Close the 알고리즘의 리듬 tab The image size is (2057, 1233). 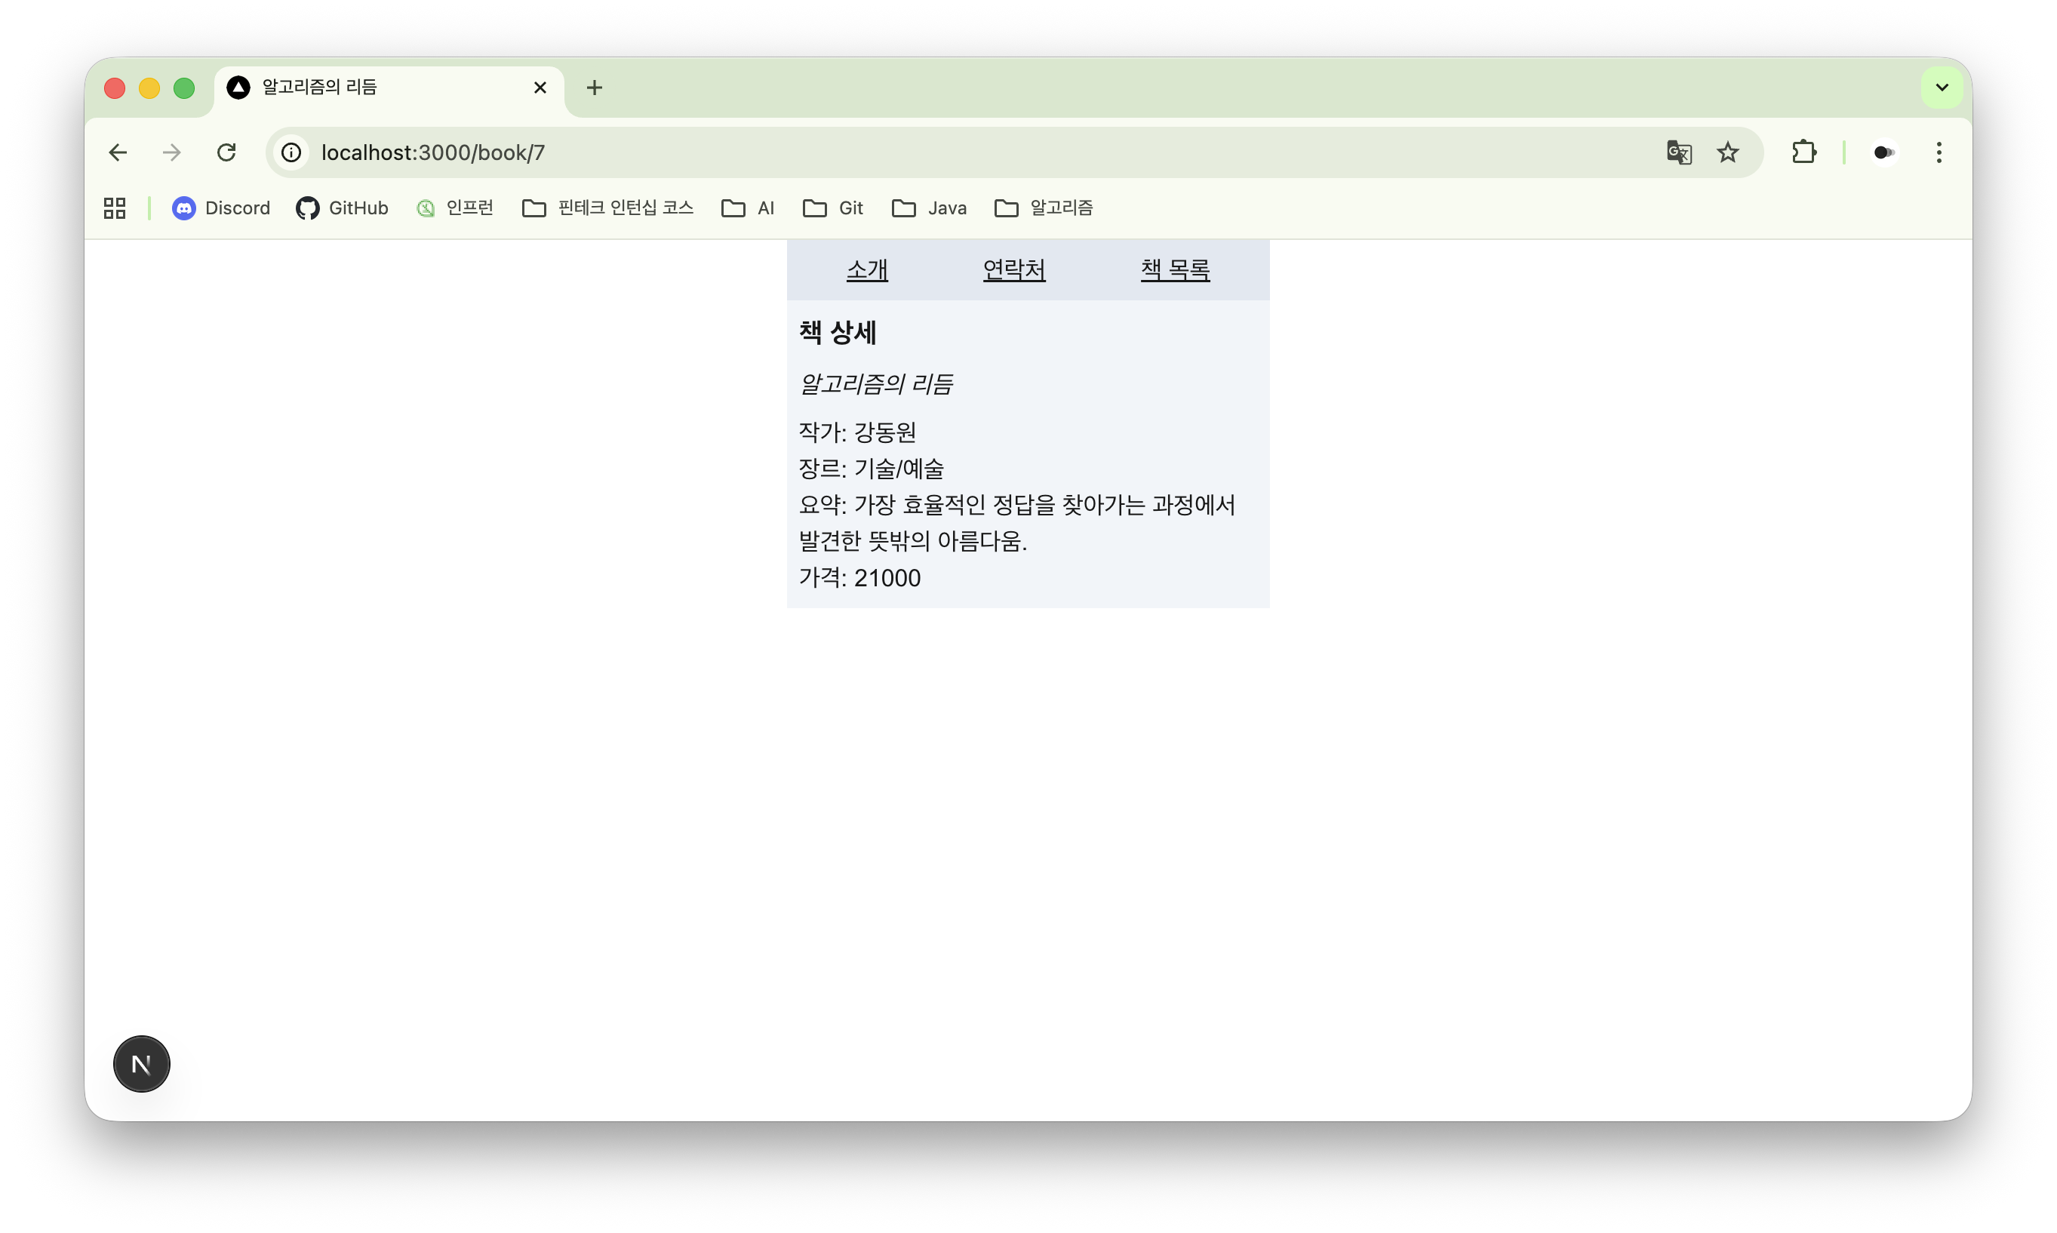(x=540, y=88)
